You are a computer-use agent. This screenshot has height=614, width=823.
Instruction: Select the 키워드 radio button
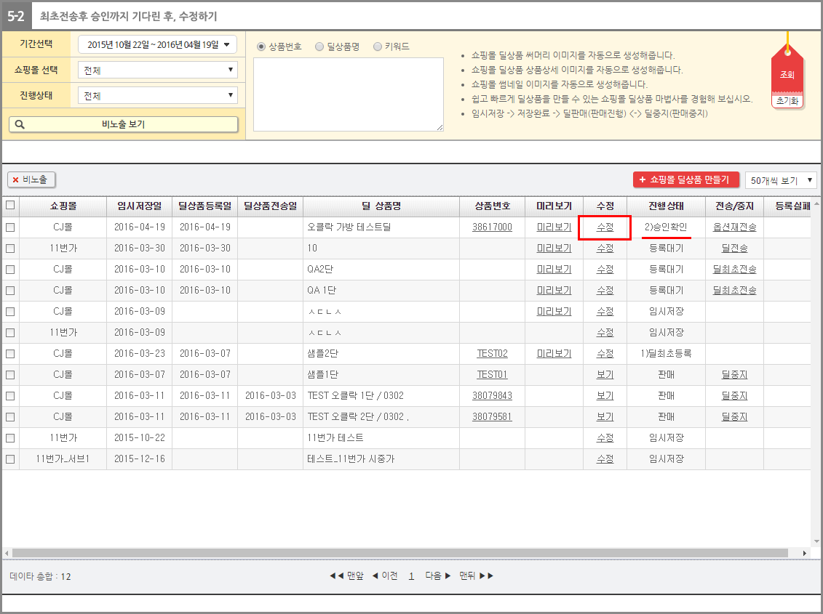coord(377,47)
